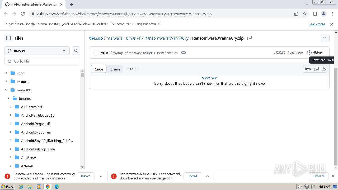Image resolution: width=338 pixels, height=190 pixels.
Task: Switch to the Code view tab
Action: [99, 69]
